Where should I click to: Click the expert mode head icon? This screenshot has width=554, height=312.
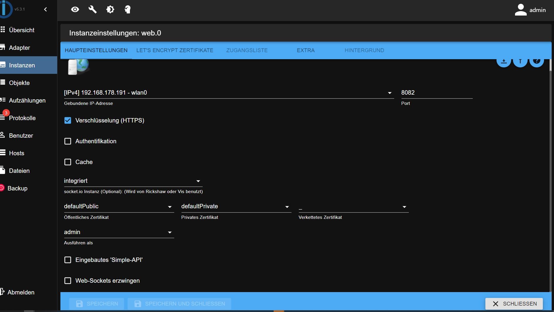pos(128,10)
